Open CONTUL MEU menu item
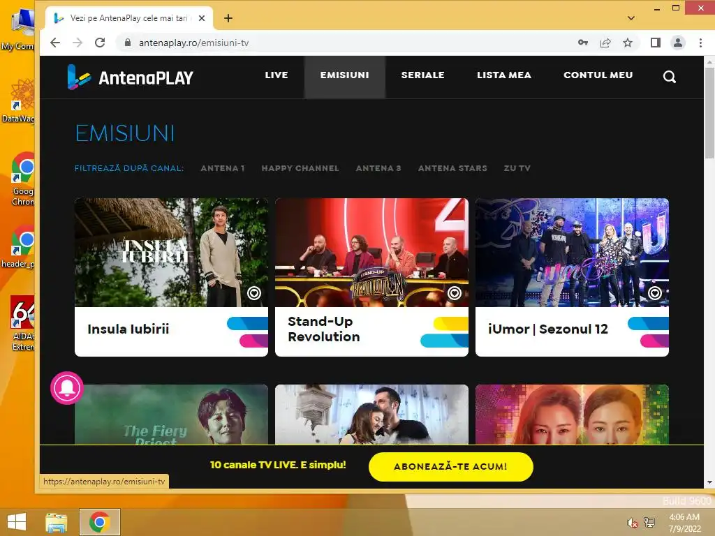Image resolution: width=715 pixels, height=536 pixels. pos(598,75)
